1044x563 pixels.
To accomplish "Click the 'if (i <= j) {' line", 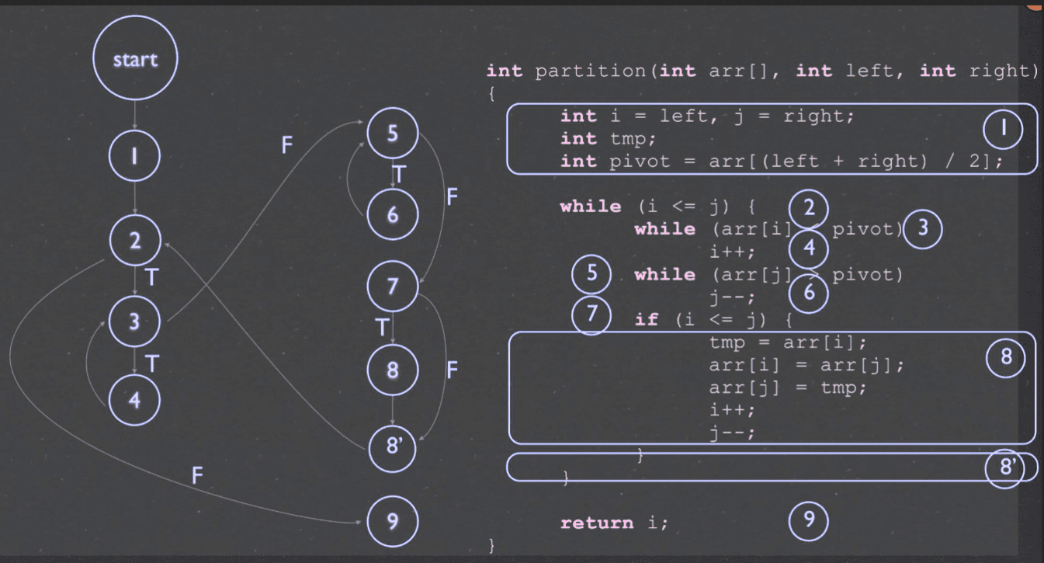I will (713, 319).
